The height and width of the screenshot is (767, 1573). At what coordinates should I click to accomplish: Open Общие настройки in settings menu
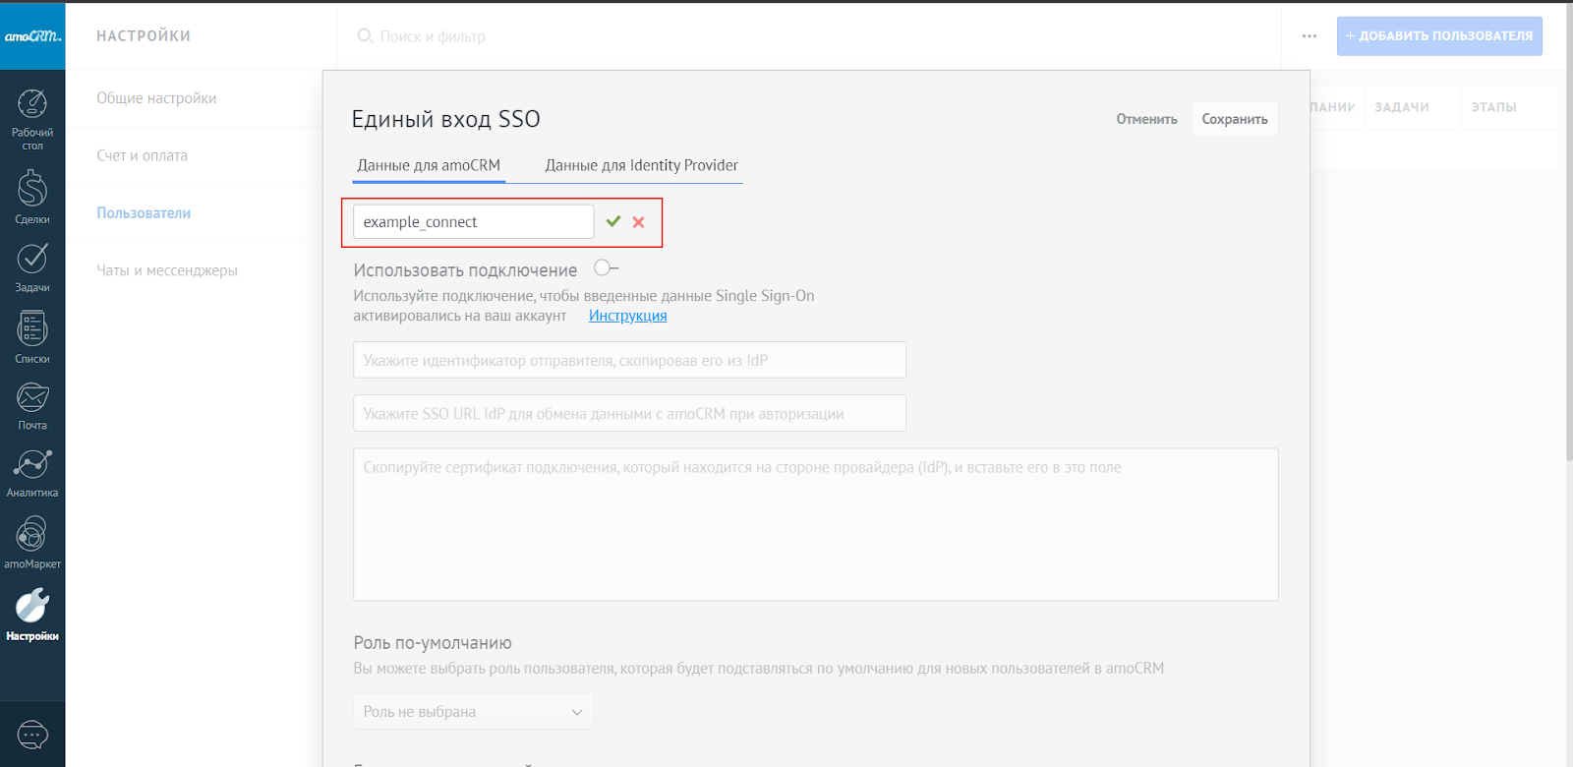pyautogui.click(x=156, y=98)
